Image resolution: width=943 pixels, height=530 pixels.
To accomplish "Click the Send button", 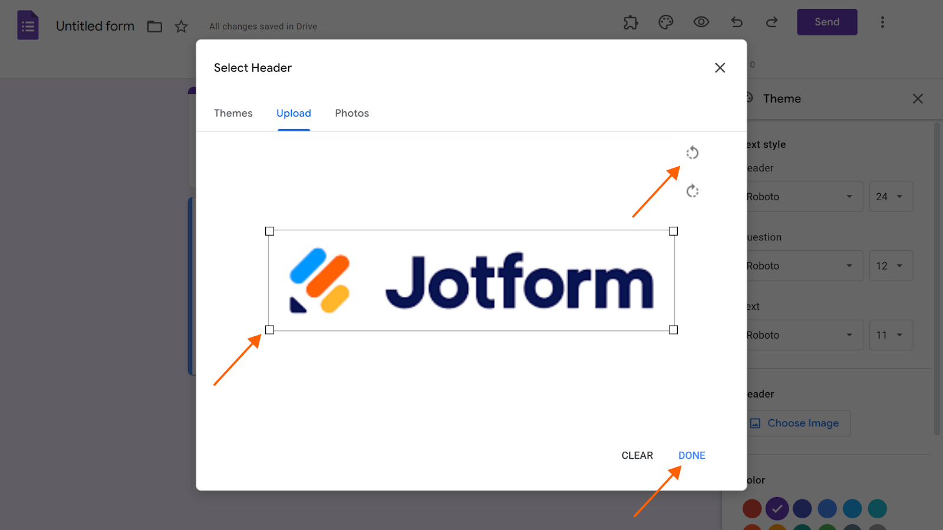I will tap(827, 22).
